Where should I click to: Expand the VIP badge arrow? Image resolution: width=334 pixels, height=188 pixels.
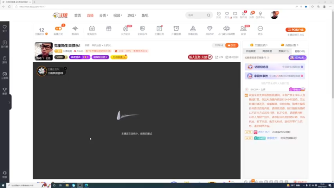pyautogui.click(x=66, y=57)
